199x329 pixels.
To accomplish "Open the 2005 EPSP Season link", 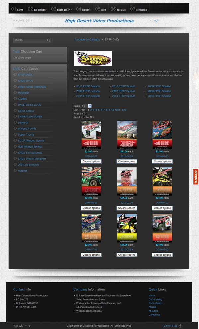I will pos(88,96).
